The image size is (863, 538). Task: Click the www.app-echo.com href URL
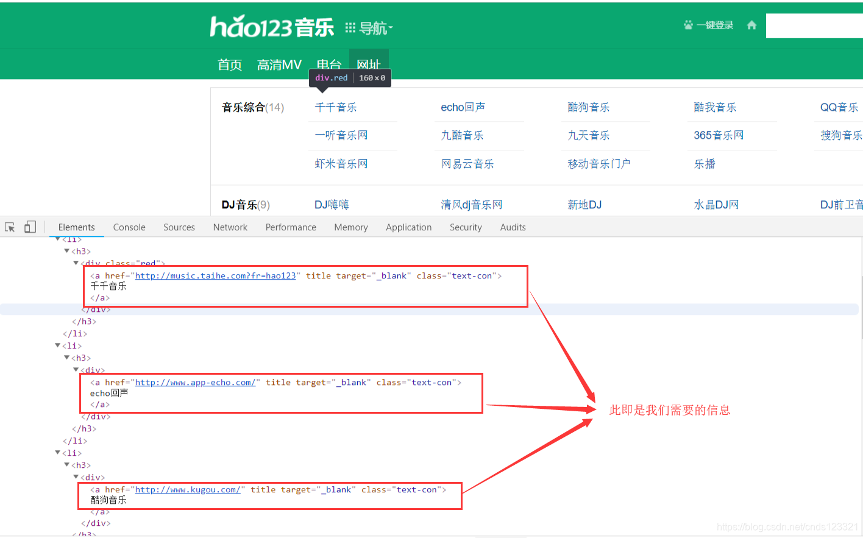click(x=195, y=383)
